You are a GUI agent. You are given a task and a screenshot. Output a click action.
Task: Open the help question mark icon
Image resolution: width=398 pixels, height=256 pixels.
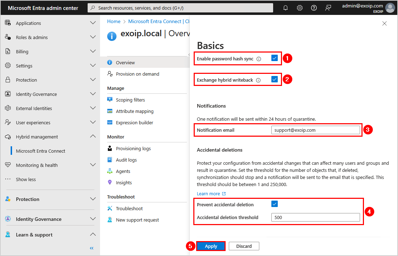314,8
